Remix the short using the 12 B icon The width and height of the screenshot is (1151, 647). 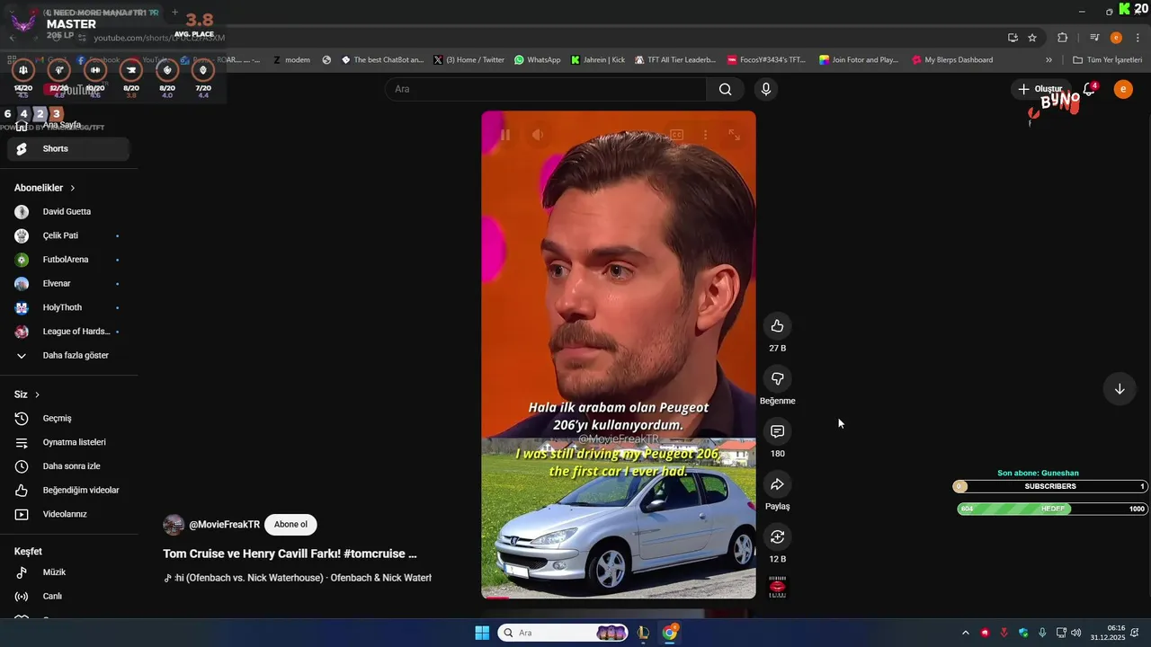point(777,536)
